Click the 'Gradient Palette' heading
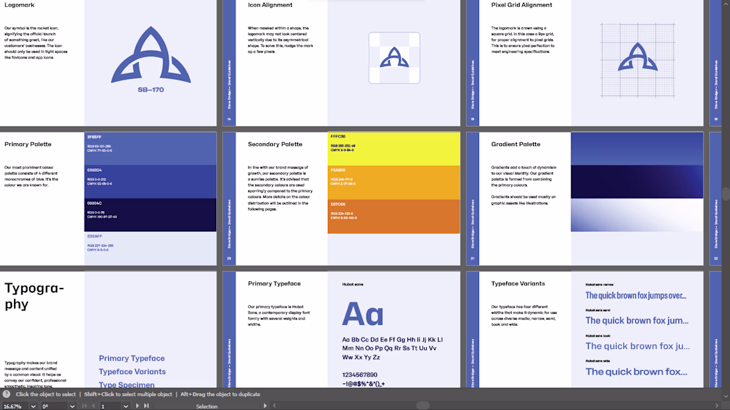 pos(516,144)
